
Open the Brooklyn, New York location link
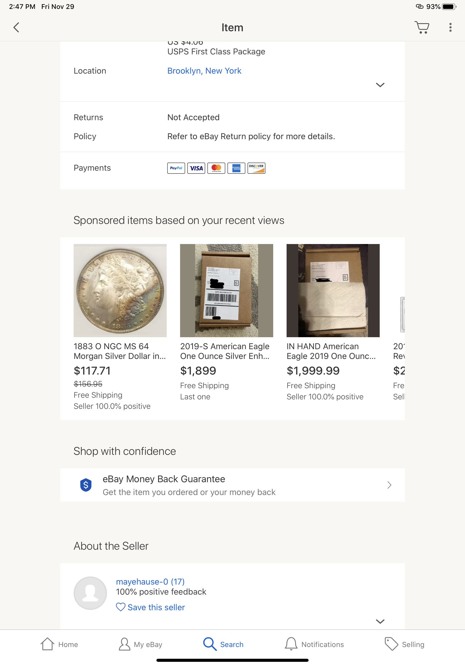204,71
